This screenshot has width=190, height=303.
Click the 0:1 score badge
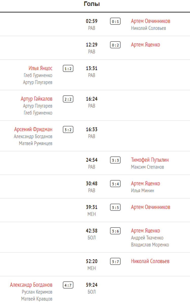pyautogui.click(x=115, y=22)
